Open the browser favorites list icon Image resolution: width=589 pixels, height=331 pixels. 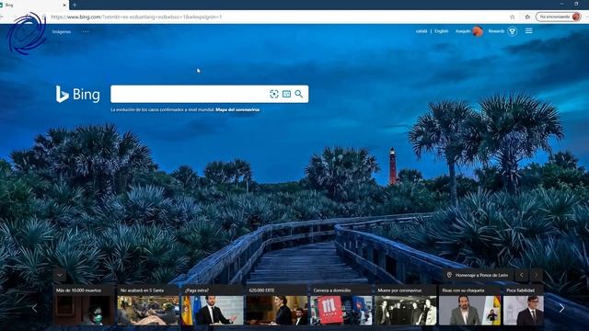pyautogui.click(x=527, y=17)
